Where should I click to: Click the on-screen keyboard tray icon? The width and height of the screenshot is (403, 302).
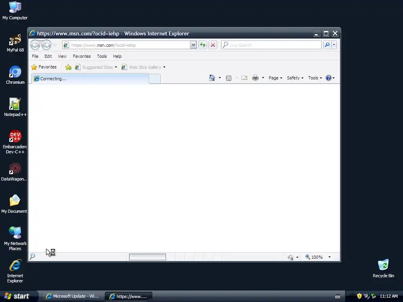coord(338,296)
